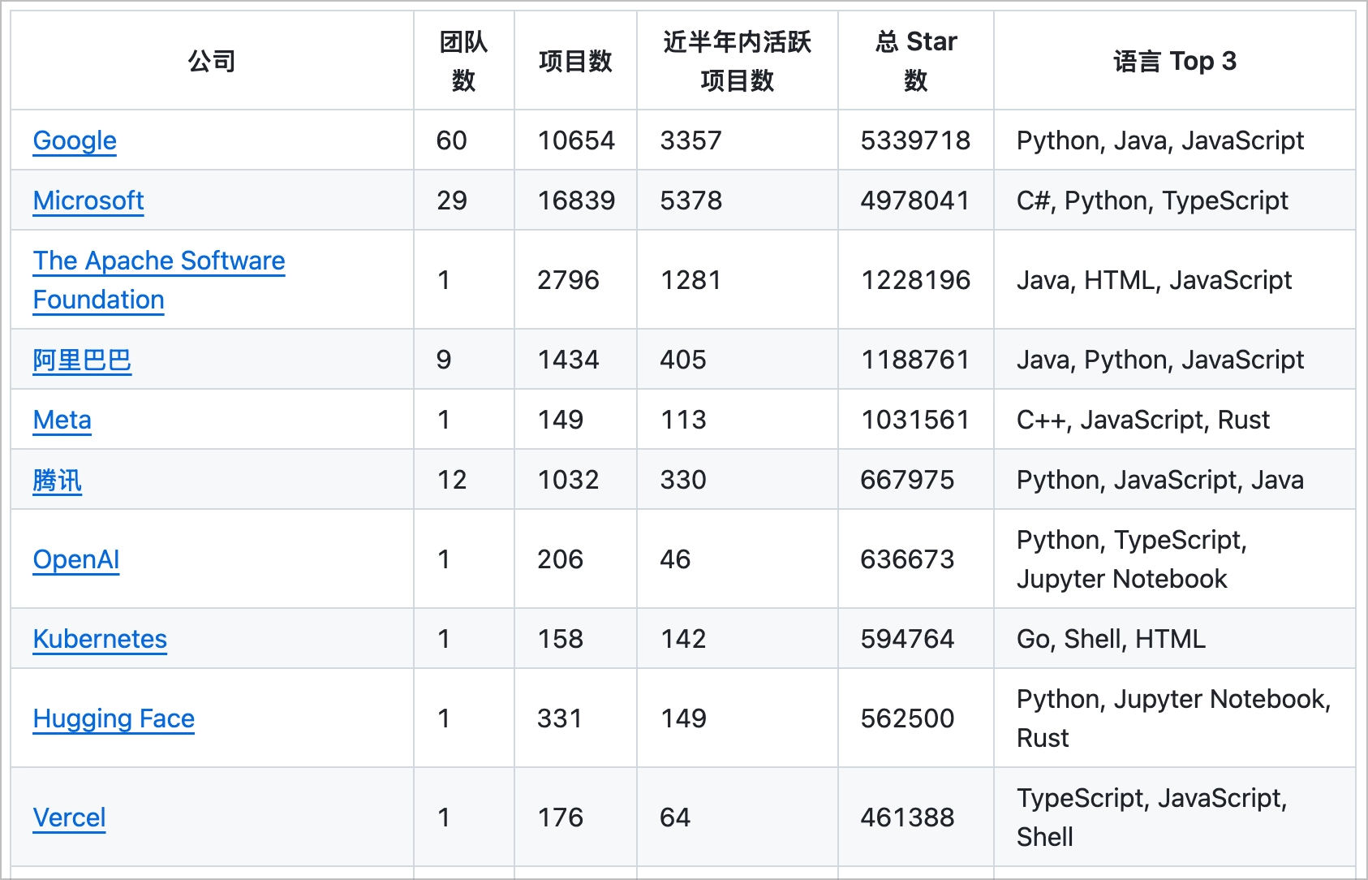Select 'Python, JavaScript, Java' cell
The height and width of the screenshot is (880, 1368).
(x=1160, y=480)
